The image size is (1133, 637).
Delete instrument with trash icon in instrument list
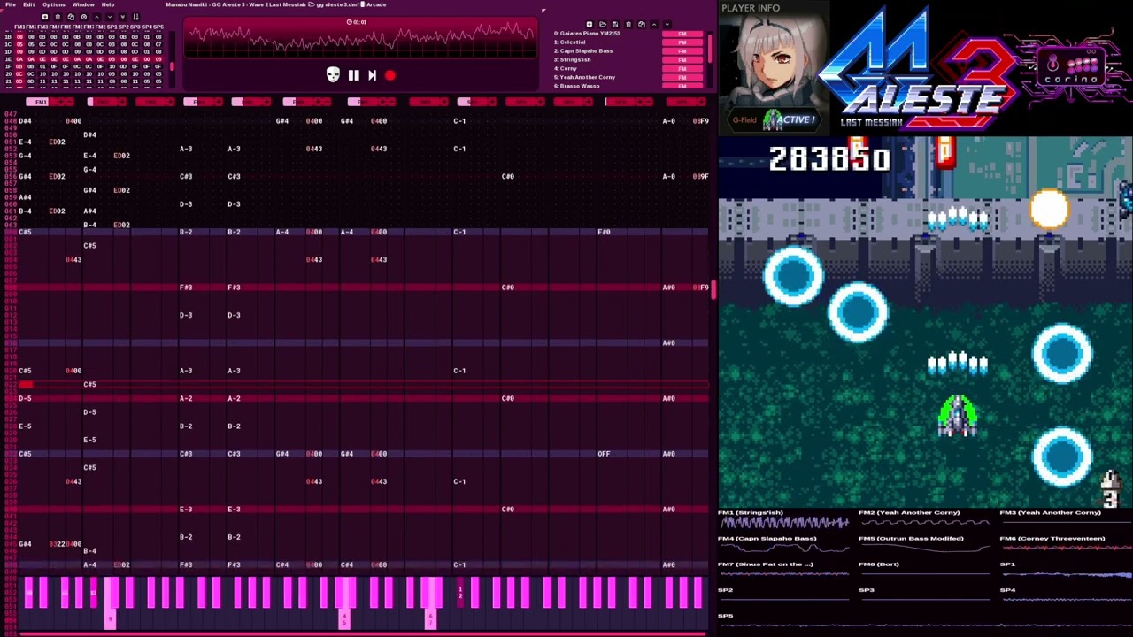(x=628, y=24)
